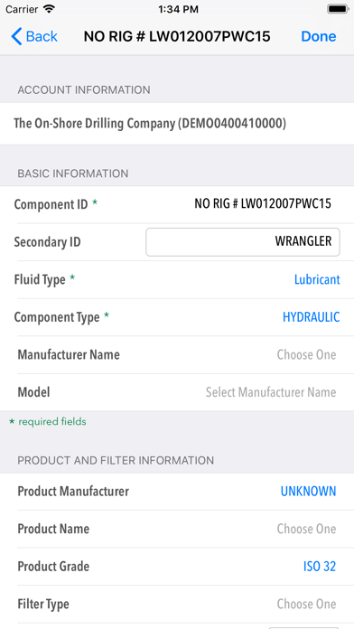The height and width of the screenshot is (629, 354).
Task: Change Product Grade ISO 32
Action: pyautogui.click(x=177, y=567)
